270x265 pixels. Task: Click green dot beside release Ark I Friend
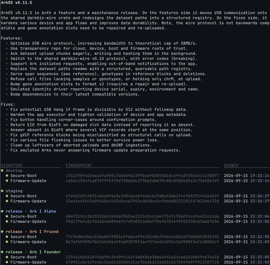[2, 232]
